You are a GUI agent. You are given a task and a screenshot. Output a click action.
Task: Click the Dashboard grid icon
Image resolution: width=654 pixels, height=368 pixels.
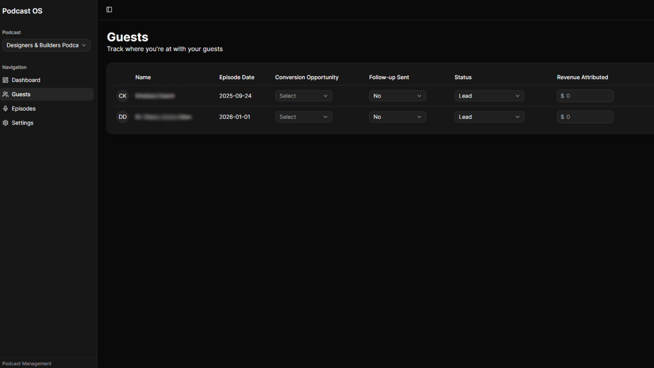(x=6, y=80)
